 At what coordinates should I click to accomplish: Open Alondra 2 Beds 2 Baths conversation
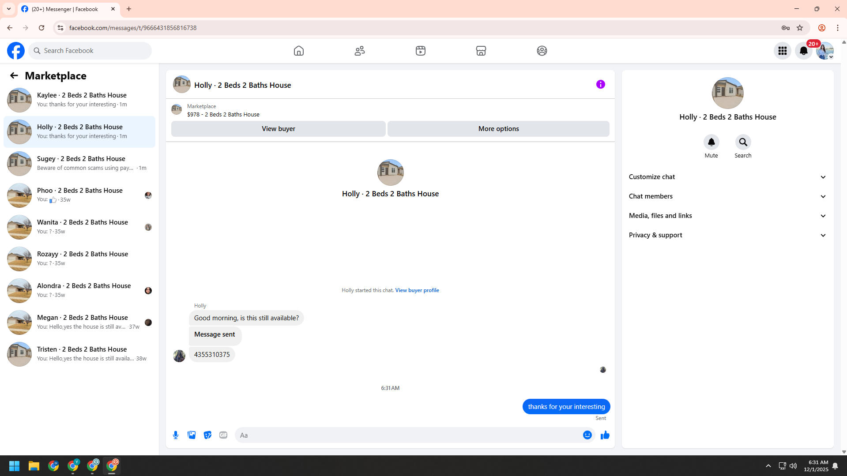[x=79, y=291]
